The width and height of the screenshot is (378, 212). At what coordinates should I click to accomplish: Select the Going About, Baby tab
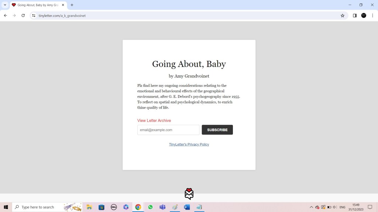click(x=37, y=5)
